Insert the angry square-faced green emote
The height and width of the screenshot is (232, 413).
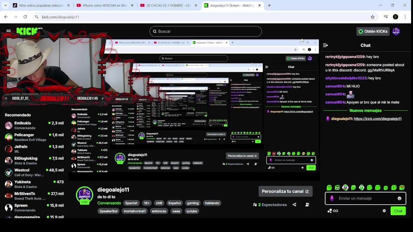click(337, 188)
